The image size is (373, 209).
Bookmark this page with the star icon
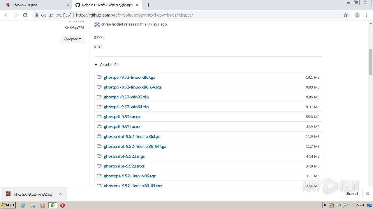[x=346, y=15]
